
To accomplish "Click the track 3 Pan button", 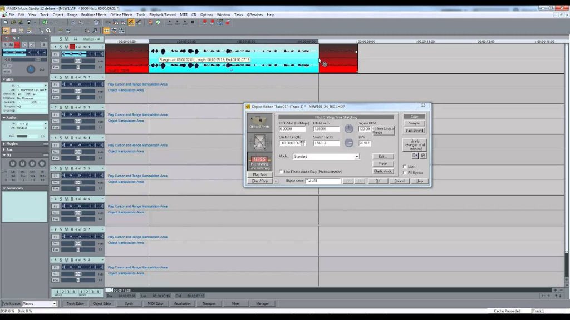I will click(55, 128).
